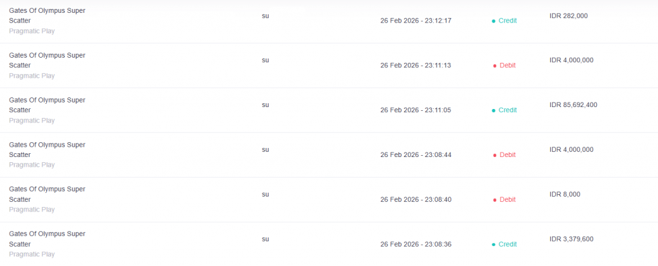Click Pragmatic Play in the 23:08:36 row
The image size is (658, 266).
tap(31, 254)
